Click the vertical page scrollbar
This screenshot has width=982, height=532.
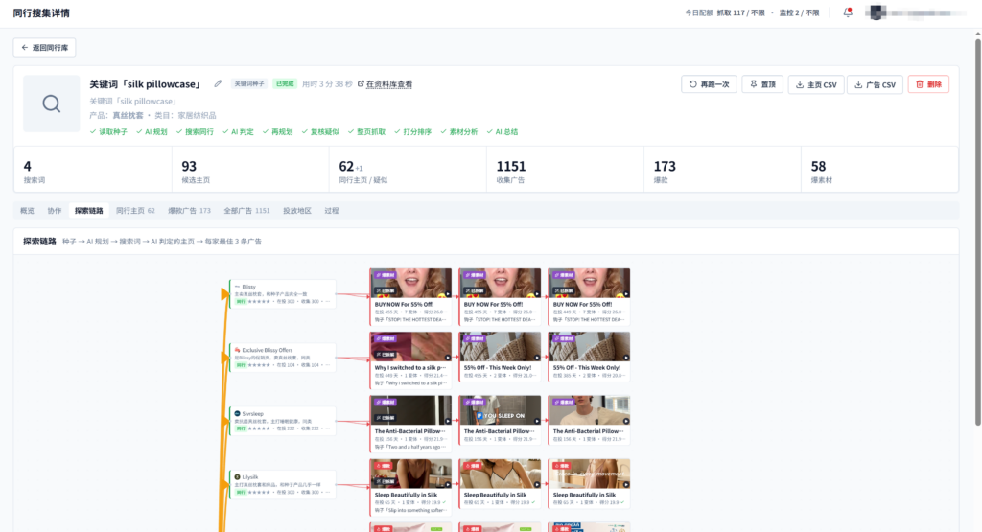[977, 232]
